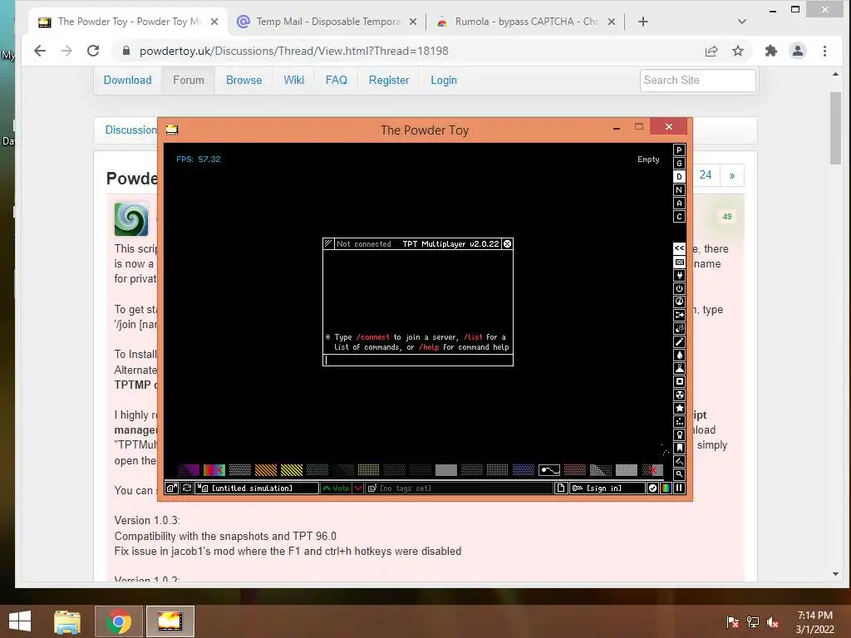Click the new blank simulation page icon

coord(561,488)
